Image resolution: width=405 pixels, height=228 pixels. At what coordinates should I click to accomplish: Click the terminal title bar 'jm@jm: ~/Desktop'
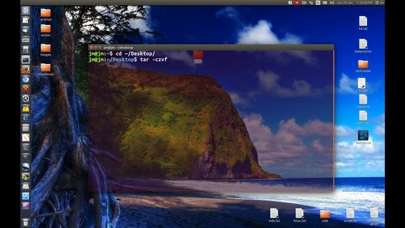click(211, 47)
